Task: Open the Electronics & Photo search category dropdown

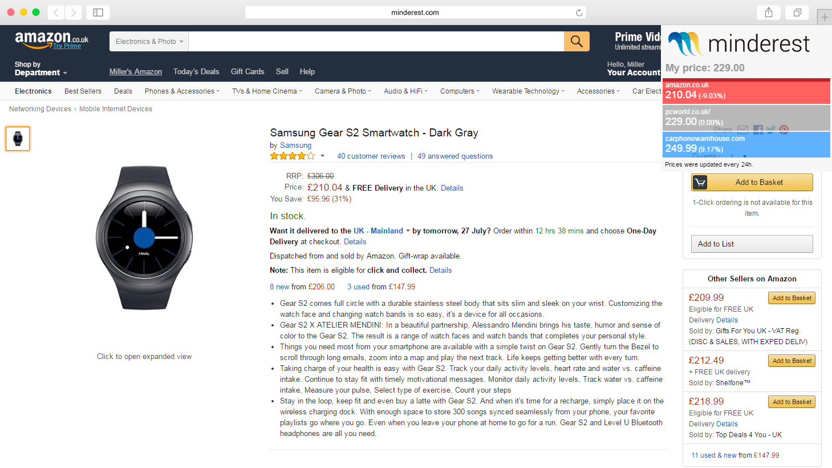Action: (x=149, y=41)
